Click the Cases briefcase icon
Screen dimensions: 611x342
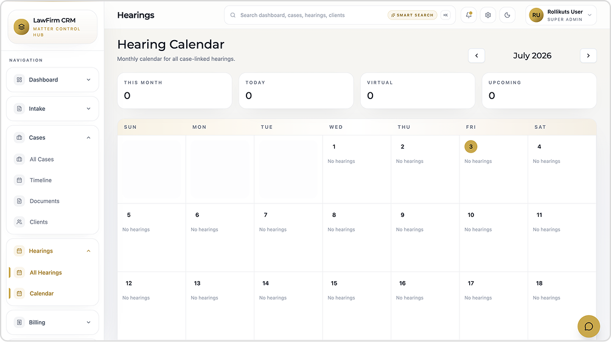[x=19, y=137]
